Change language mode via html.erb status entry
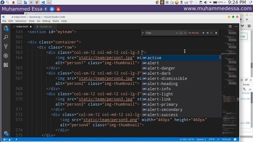This screenshot has width=253, height=142. 227,139
